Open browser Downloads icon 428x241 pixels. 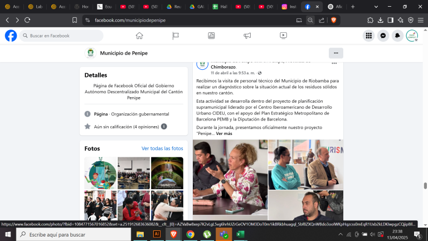380,20
